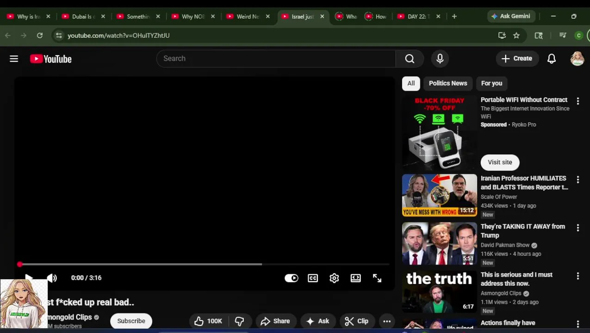
Task: Like the video with 100K likes
Action: click(x=208, y=321)
